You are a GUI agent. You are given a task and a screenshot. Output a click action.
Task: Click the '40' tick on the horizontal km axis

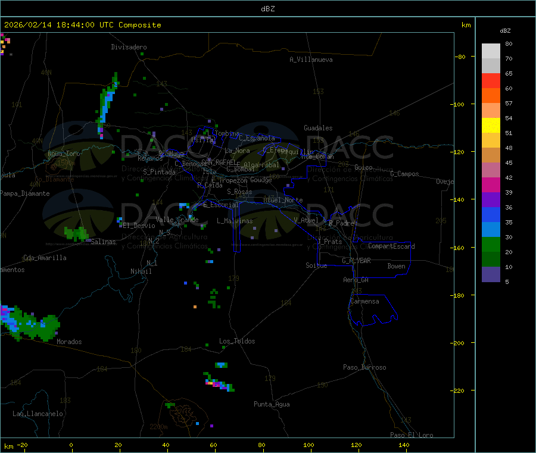point(166,445)
